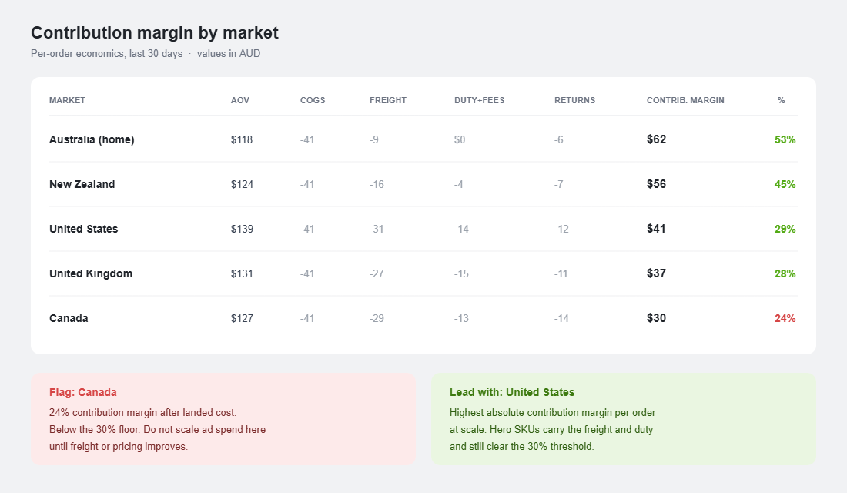This screenshot has width=847, height=493.
Task: Click the DUTY+FEES column header
Action: pyautogui.click(x=479, y=101)
